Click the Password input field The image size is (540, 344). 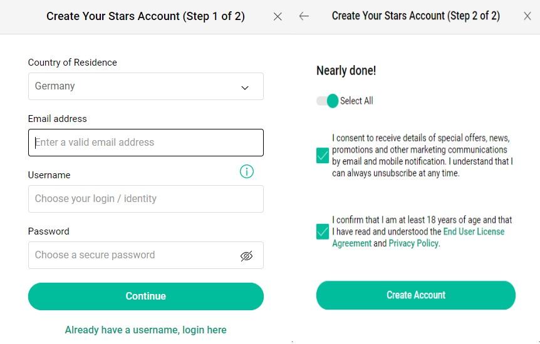146,255
